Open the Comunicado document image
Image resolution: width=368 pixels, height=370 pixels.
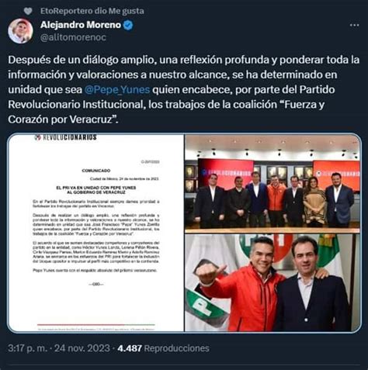tap(96, 233)
